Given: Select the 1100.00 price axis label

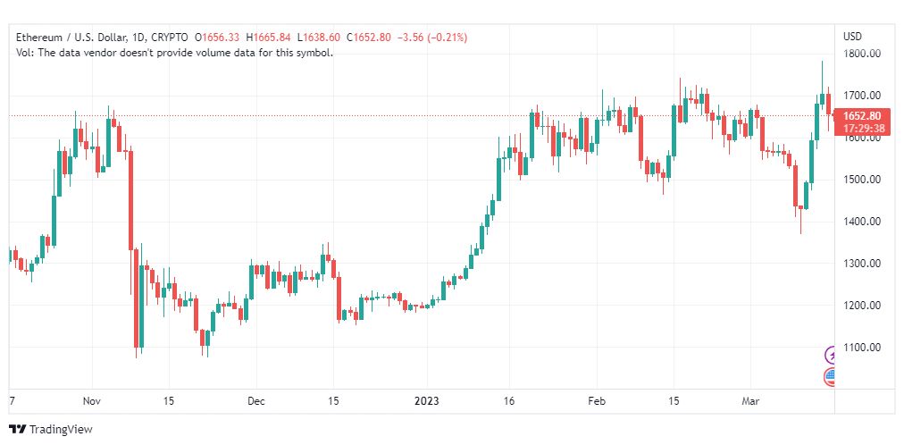Looking at the screenshot, I should point(862,348).
